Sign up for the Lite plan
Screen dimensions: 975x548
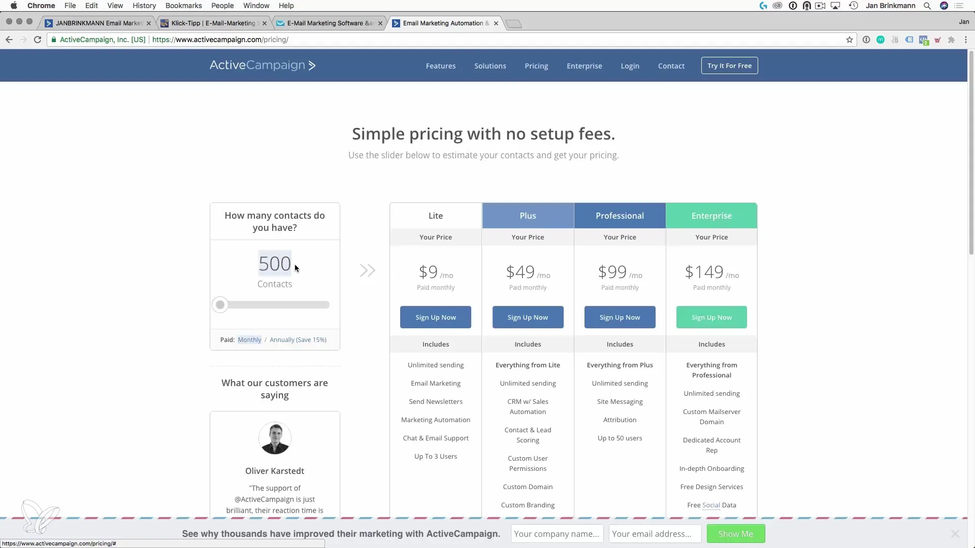pyautogui.click(x=436, y=317)
